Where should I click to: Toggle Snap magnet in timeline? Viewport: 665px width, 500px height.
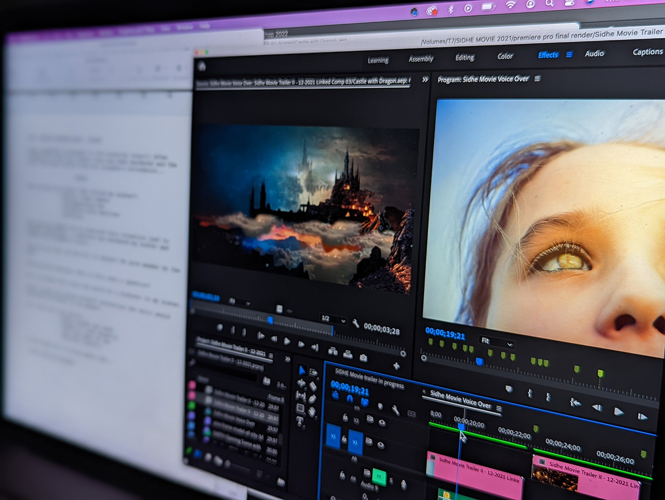[350, 398]
